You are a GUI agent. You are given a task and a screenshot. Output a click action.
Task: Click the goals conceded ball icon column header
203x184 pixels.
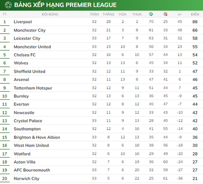point(165,14)
